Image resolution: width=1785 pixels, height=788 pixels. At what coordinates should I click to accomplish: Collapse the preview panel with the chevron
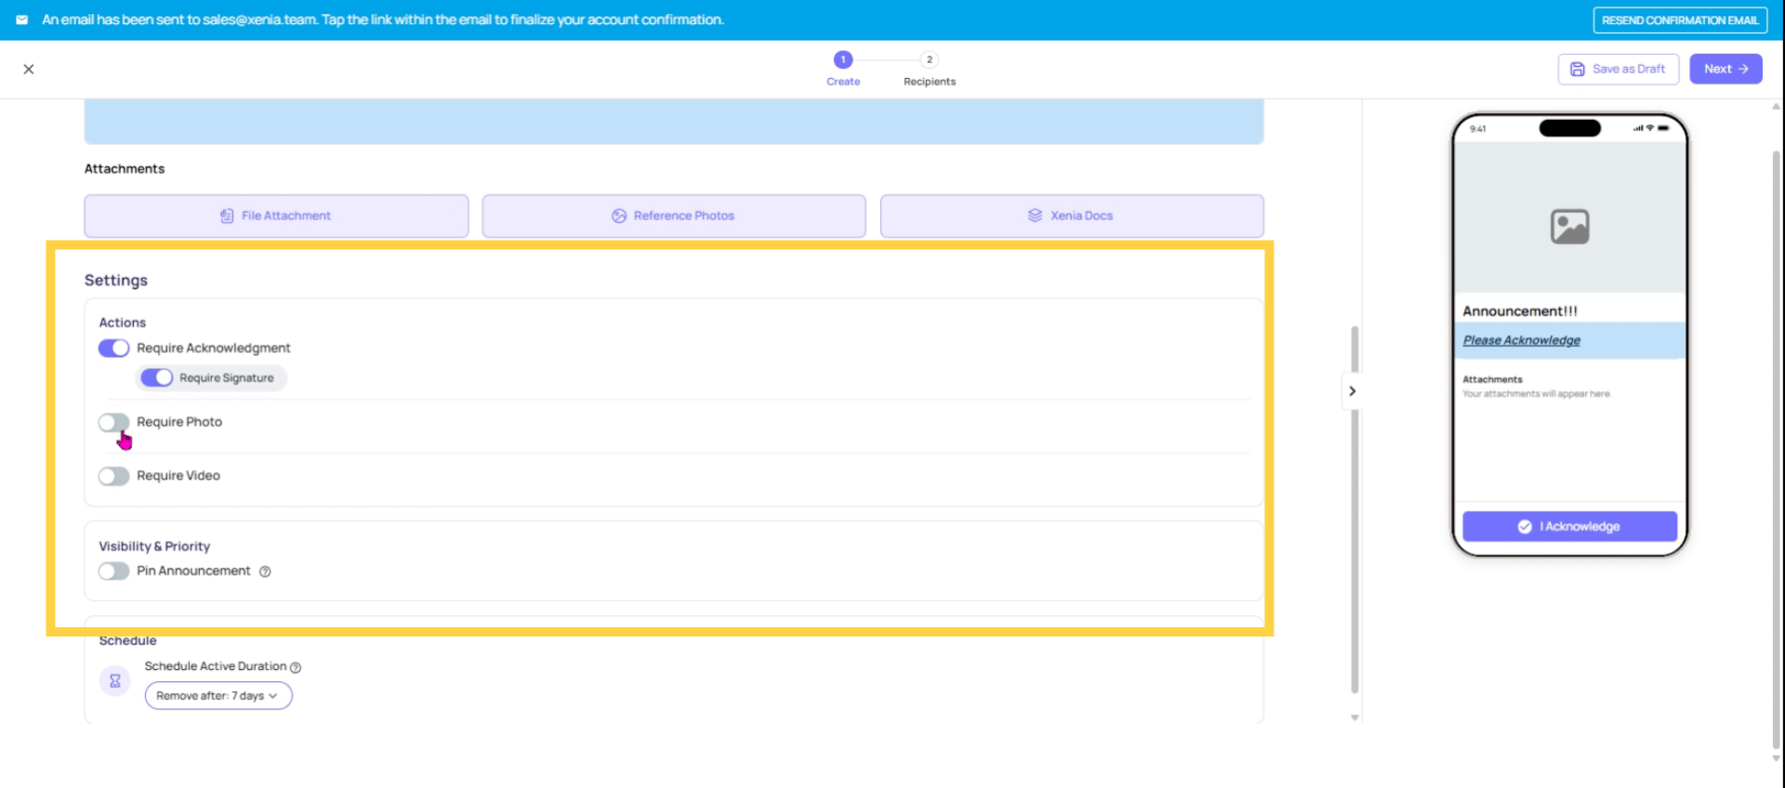click(1353, 391)
